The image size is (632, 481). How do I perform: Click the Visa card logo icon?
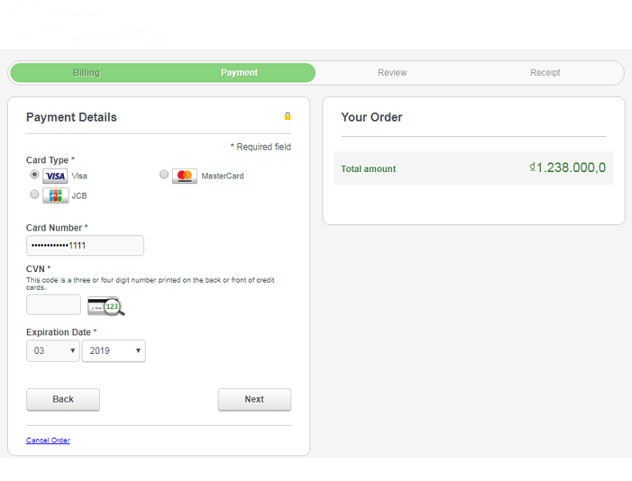(55, 176)
